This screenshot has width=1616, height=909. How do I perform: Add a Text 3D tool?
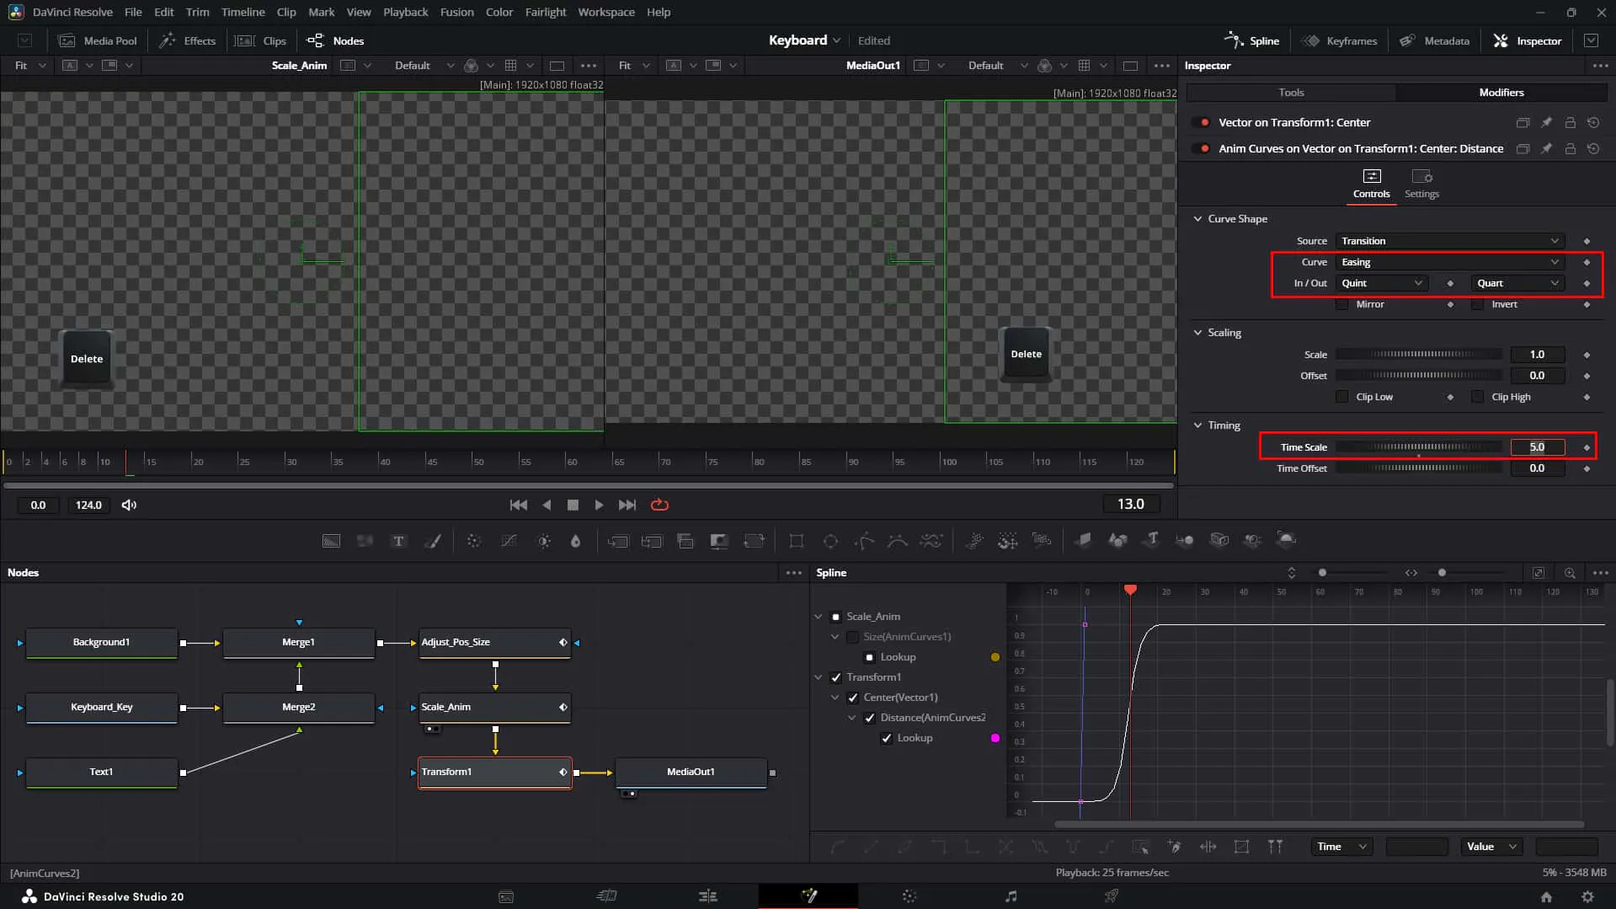(1152, 540)
